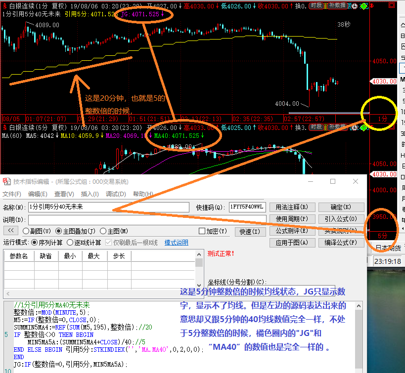This screenshot has height=373, width=405.
Task: Click the 补数据 button in the 1分 chart header
Action: (x=337, y=5)
